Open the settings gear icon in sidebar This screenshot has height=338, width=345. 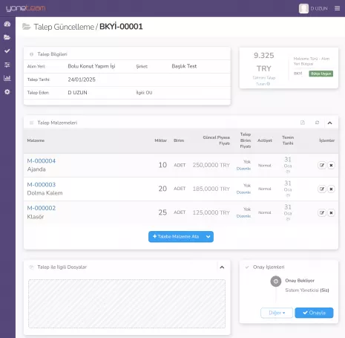[x=7, y=92]
